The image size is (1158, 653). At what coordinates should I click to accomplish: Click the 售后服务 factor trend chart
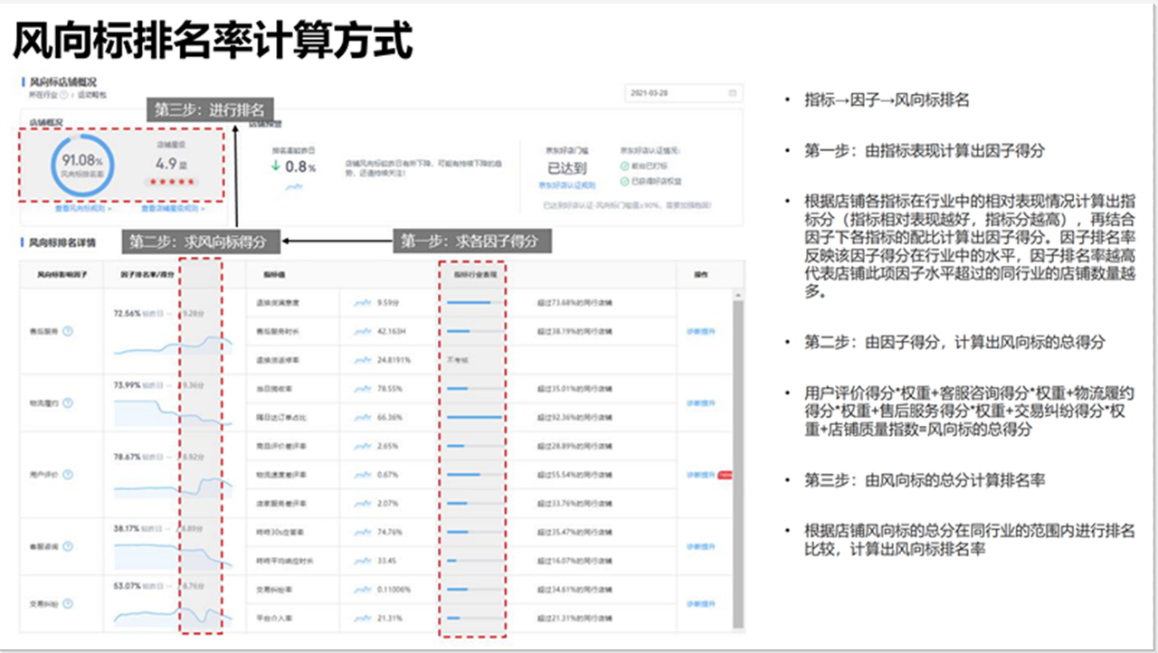174,345
